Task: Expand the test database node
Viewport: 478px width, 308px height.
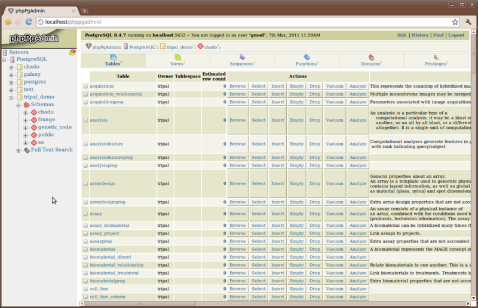Action: (11, 90)
